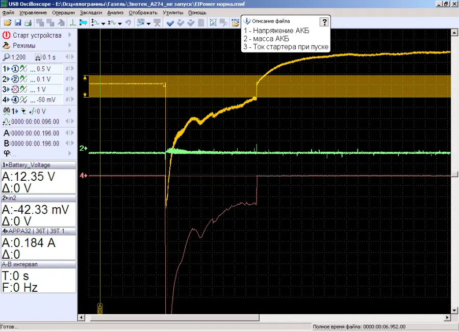This screenshot has width=459, height=332.
Task: Open the Анализ menu
Action: 115,13
